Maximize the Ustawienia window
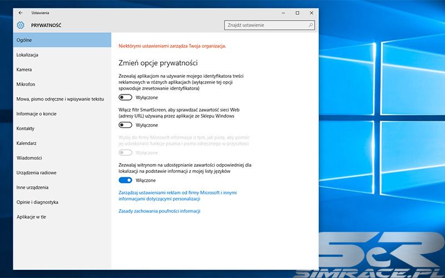445x278 pixels. pyautogui.click(x=297, y=12)
